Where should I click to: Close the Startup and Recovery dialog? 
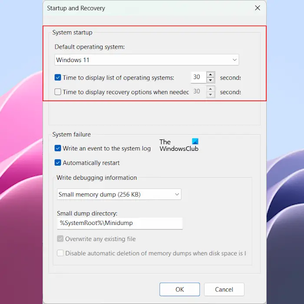point(258,8)
